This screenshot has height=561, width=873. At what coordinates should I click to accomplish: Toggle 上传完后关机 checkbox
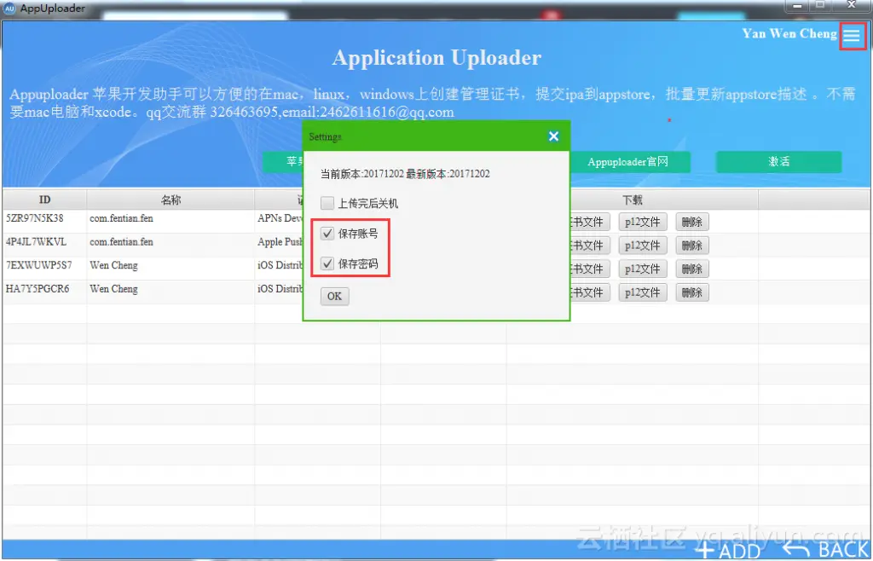click(x=327, y=203)
